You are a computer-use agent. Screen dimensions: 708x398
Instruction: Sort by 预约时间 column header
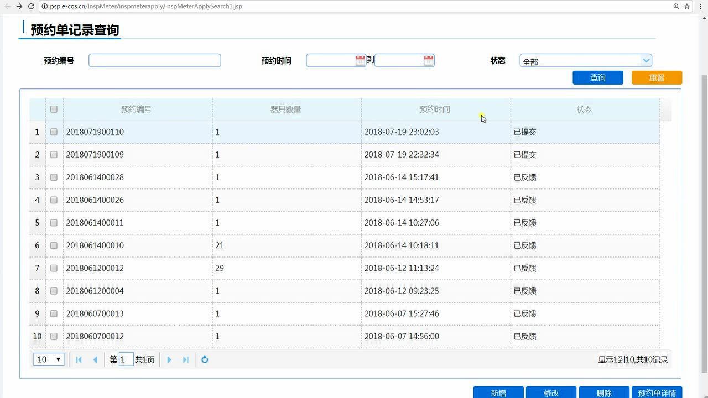pyautogui.click(x=435, y=109)
